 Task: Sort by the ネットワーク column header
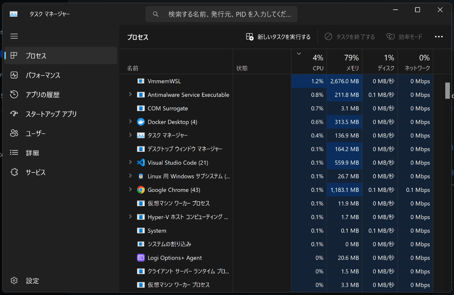coord(415,62)
